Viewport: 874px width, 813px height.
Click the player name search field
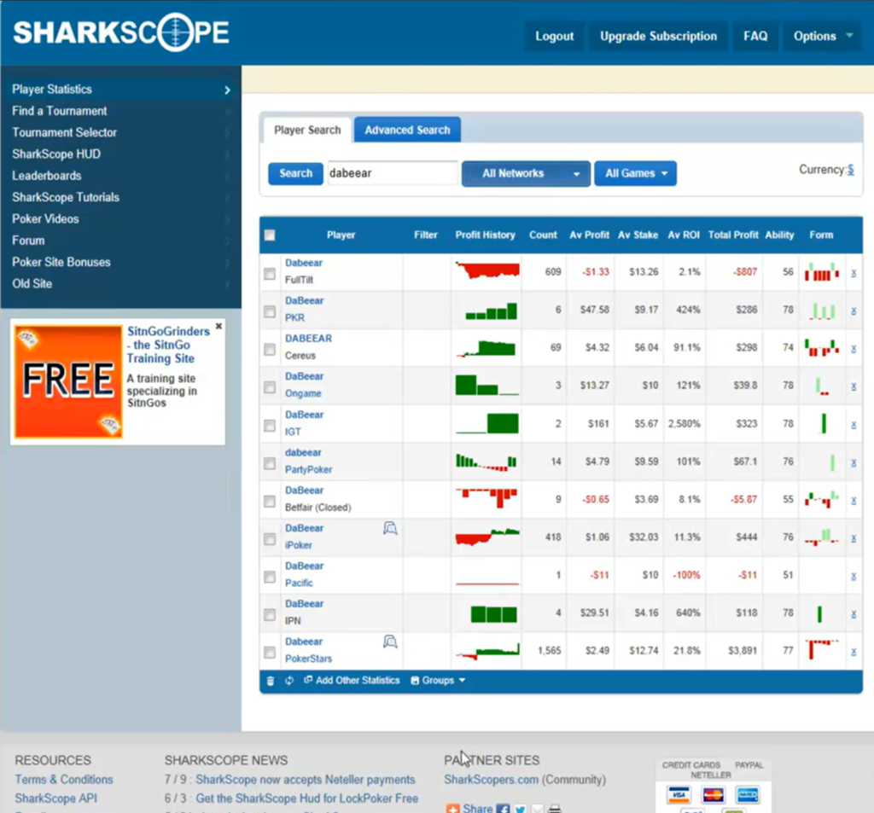[x=393, y=173]
